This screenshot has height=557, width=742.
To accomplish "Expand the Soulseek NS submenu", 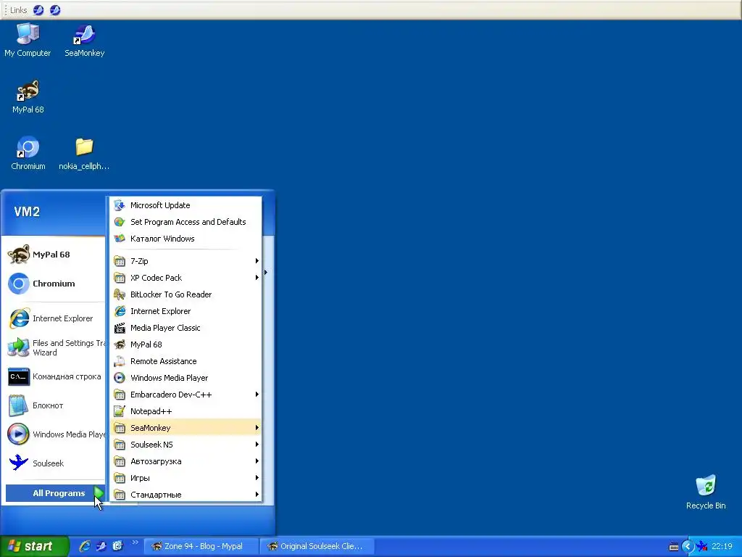I will [x=186, y=445].
